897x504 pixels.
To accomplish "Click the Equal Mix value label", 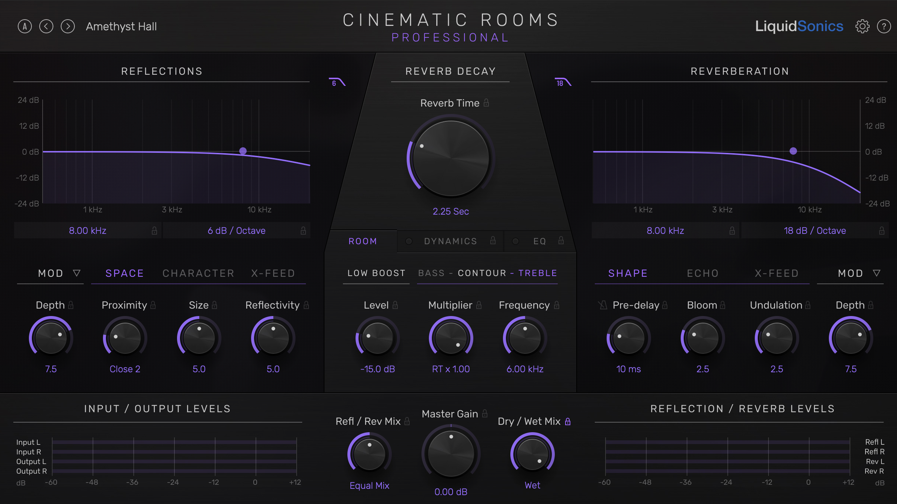I will point(369,485).
